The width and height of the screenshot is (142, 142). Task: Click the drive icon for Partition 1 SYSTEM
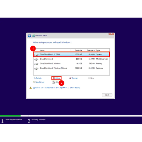click(36, 55)
